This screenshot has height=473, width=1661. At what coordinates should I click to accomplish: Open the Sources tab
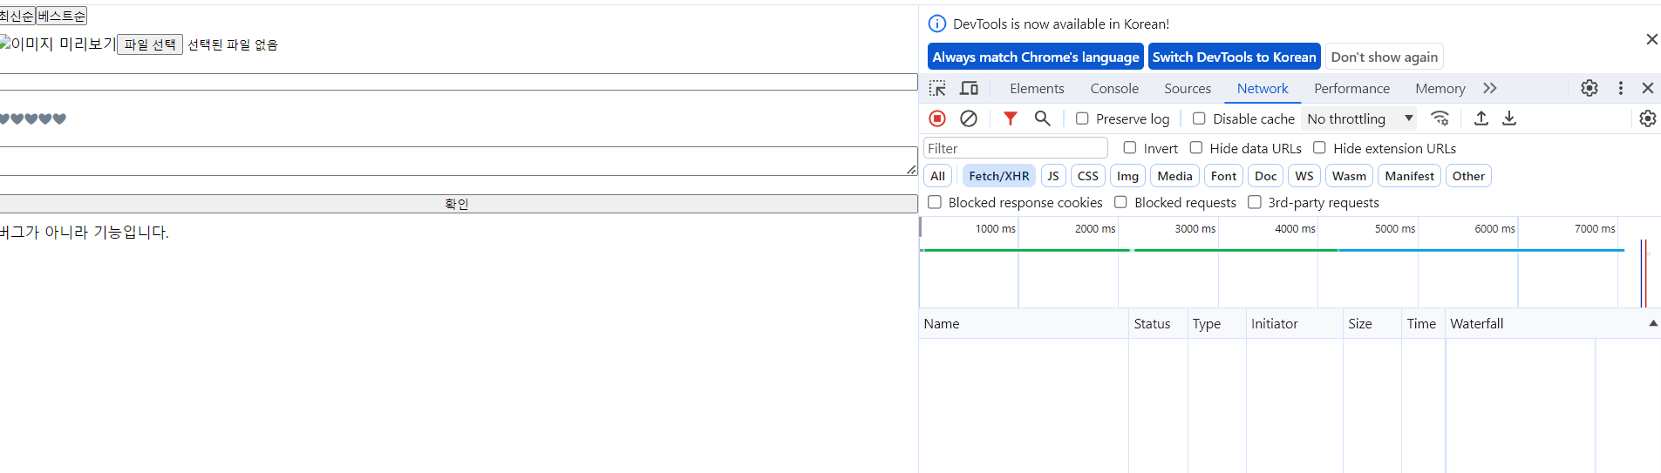(1188, 88)
